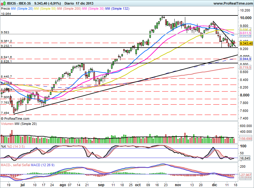Click the 8.941,6 level label

[6, 57]
